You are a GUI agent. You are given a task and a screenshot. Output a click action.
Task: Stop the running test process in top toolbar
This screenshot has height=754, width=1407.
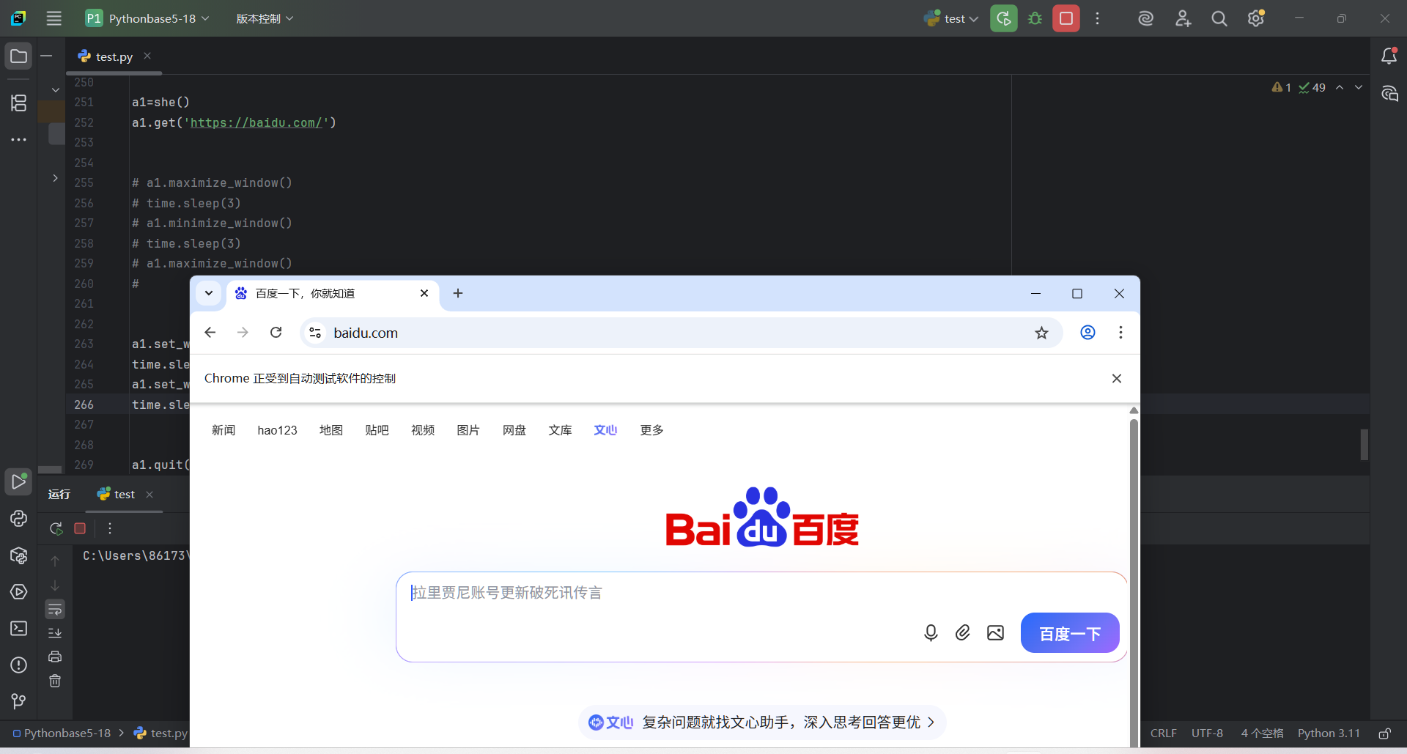click(x=1066, y=18)
